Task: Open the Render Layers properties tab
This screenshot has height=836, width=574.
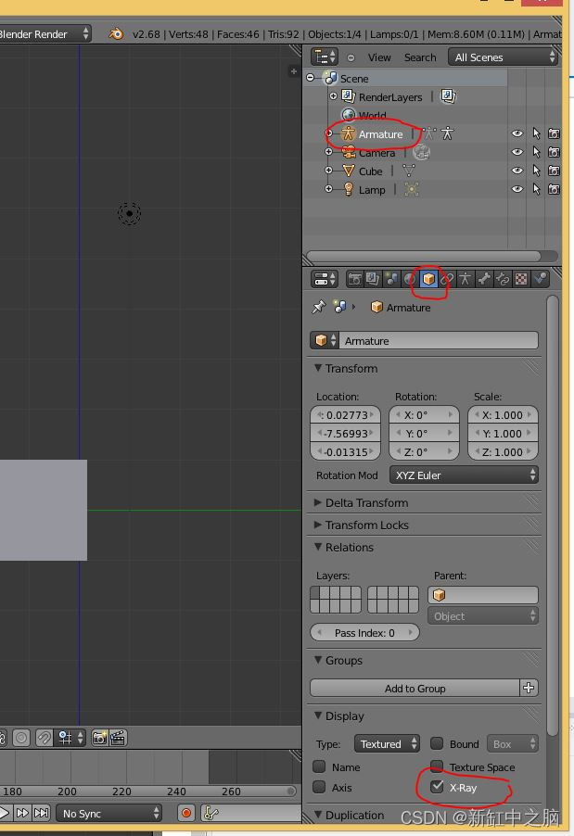Action: tap(373, 279)
